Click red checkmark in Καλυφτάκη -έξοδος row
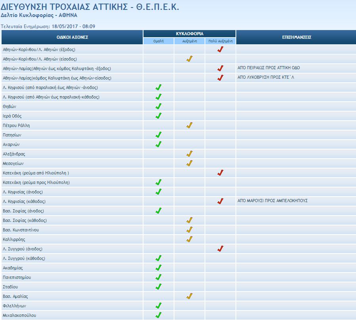This screenshot has height=320, width=356. (220, 68)
